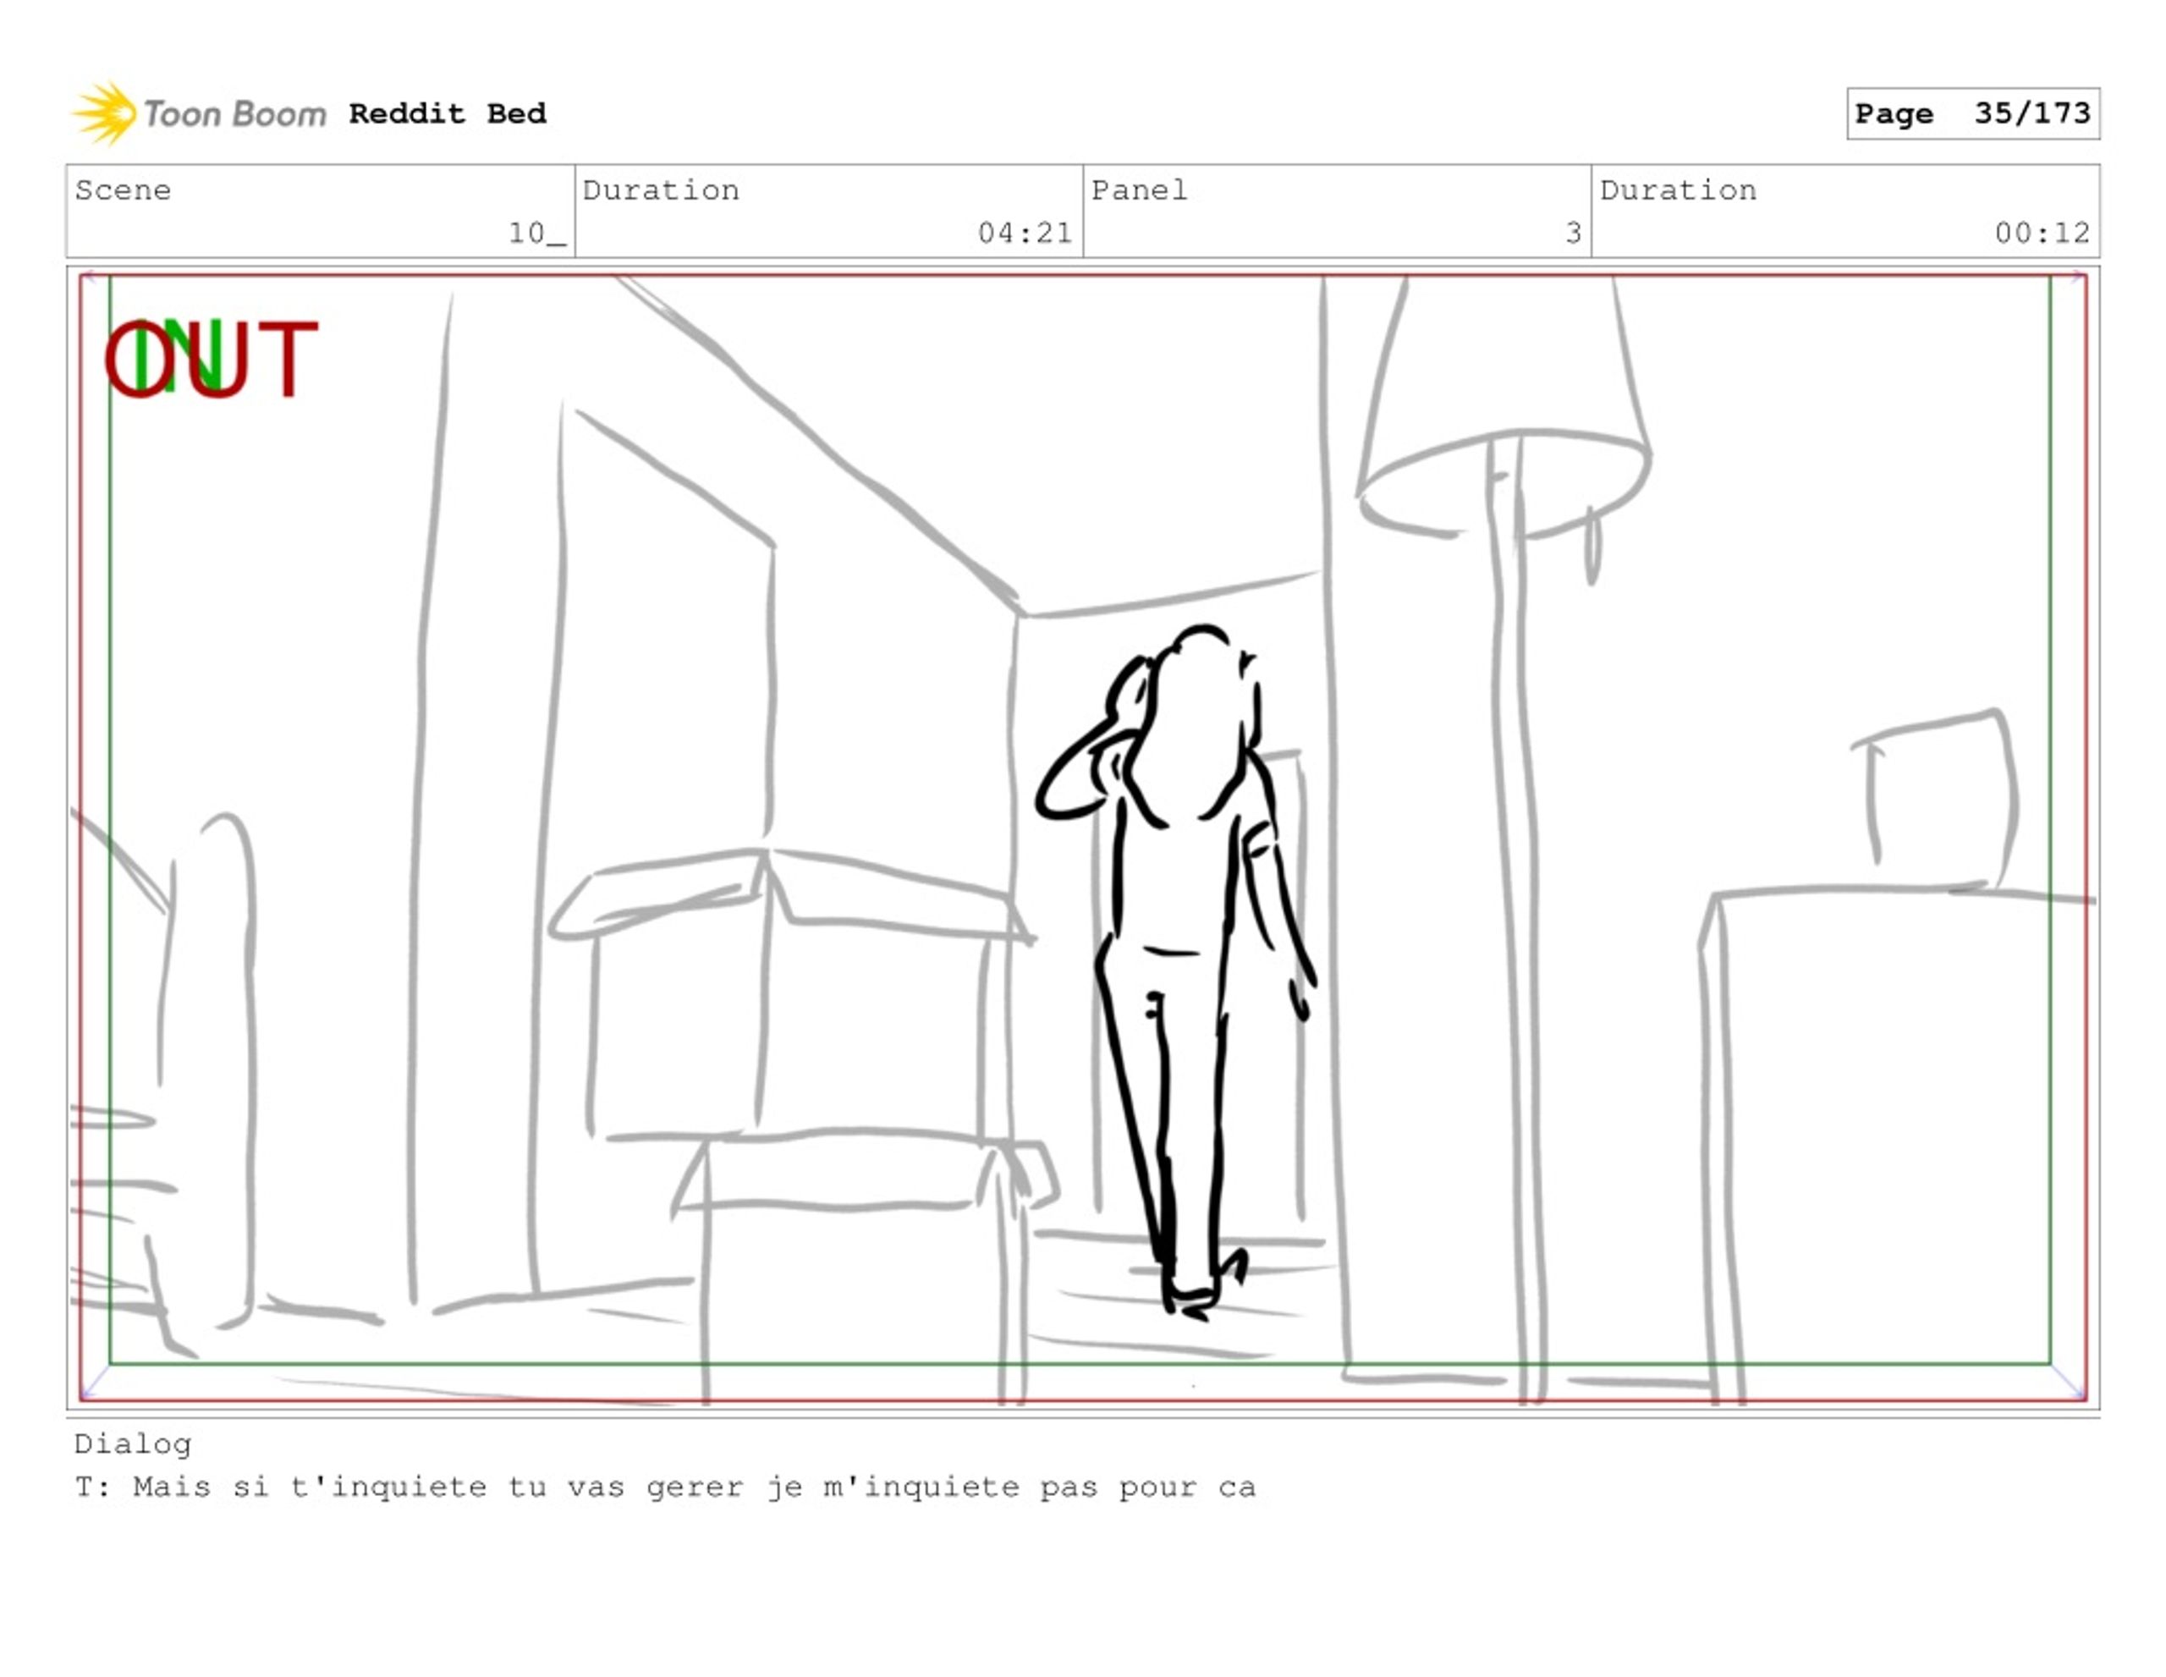This screenshot has width=2166, height=1677.
Task: Select the 'Reddit Bed' project title
Action: [448, 113]
